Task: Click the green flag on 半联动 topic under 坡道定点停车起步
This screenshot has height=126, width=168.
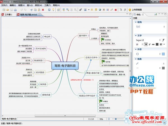Action: [101, 101]
